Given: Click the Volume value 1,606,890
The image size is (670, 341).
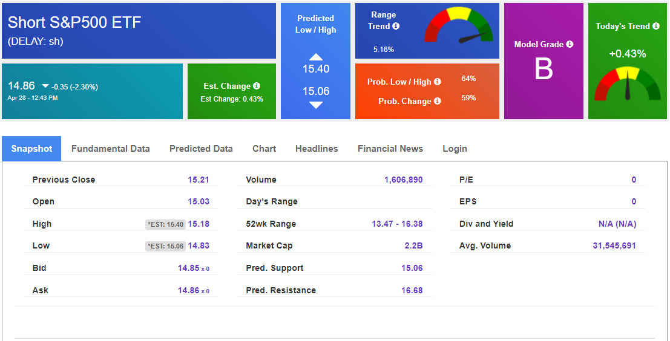Looking at the screenshot, I should (403, 180).
